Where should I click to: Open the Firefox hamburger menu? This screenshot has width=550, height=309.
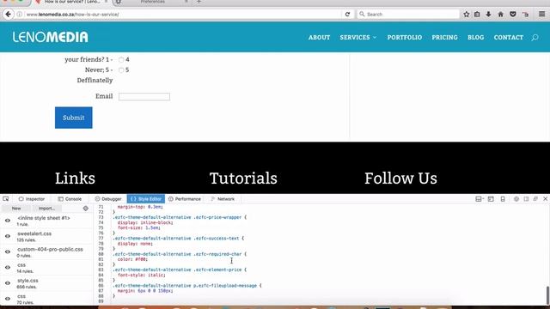pyautogui.click(x=541, y=15)
